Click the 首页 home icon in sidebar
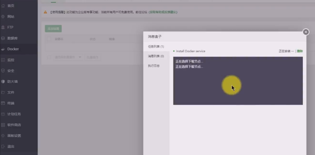 3,6
